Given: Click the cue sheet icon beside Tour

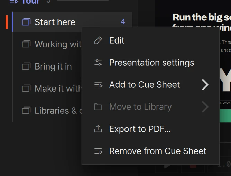Looking at the screenshot, I should [14, 2].
